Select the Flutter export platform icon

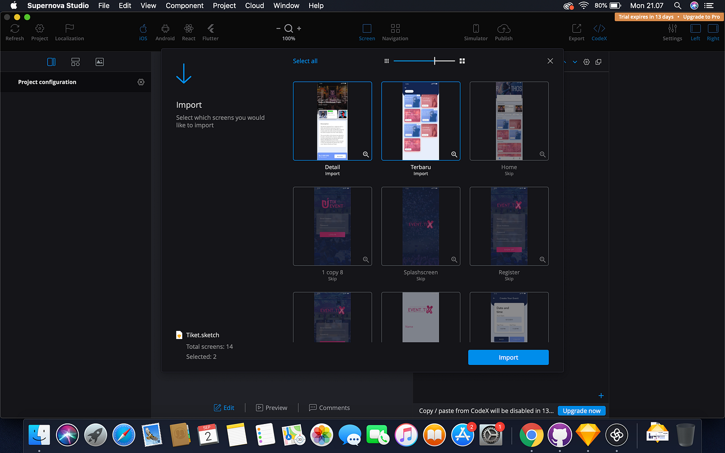pos(210,32)
